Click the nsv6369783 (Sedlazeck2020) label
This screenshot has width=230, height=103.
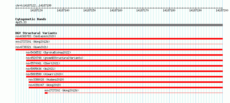tap(36, 36)
